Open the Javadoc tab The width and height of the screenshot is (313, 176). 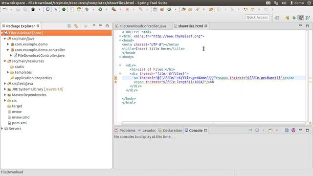coord(147,131)
